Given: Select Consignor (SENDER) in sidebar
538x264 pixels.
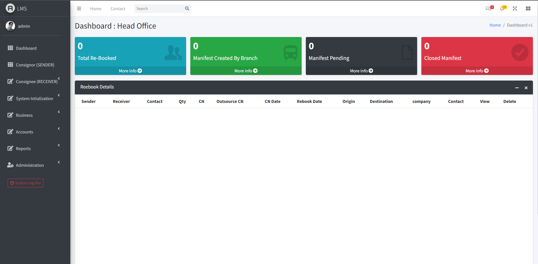Looking at the screenshot, I should click(x=35, y=65).
